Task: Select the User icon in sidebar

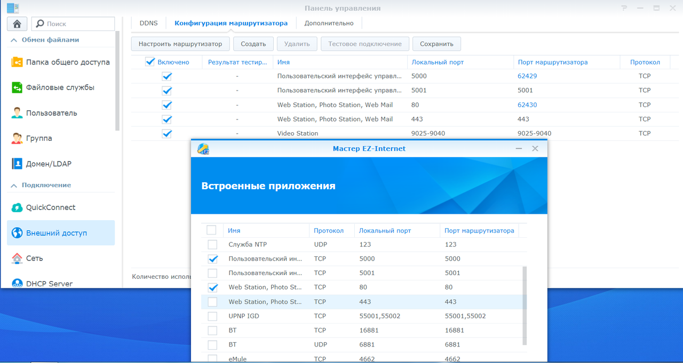Action: tap(17, 113)
